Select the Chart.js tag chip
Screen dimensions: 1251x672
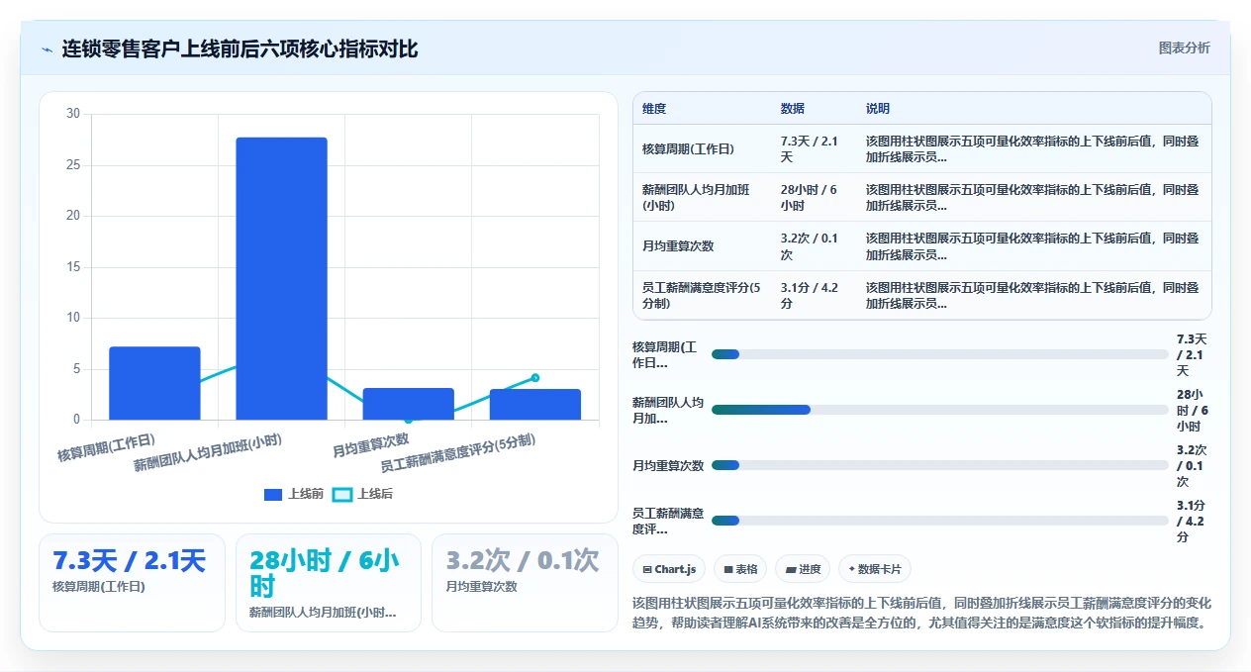click(669, 569)
